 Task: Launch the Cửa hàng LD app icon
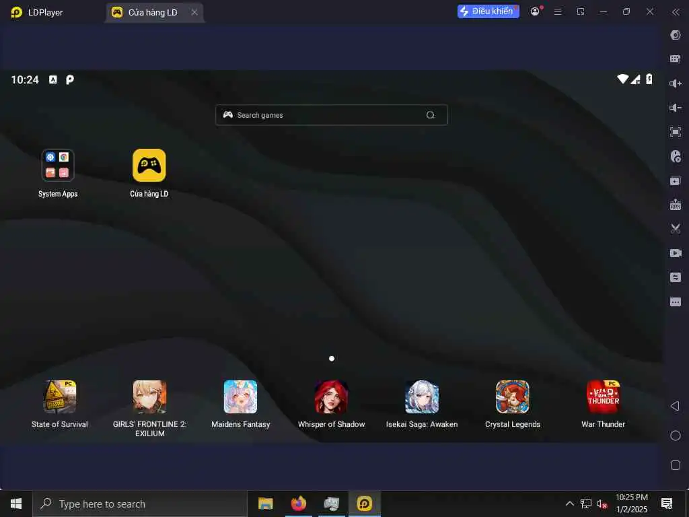(149, 166)
